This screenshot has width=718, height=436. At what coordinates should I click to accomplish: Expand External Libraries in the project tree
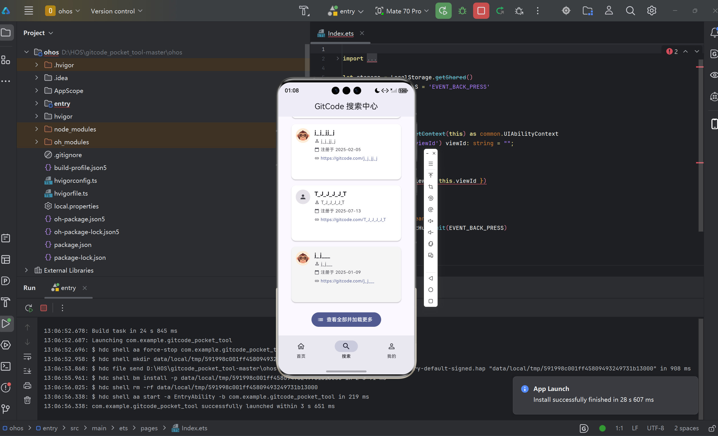(x=26, y=270)
